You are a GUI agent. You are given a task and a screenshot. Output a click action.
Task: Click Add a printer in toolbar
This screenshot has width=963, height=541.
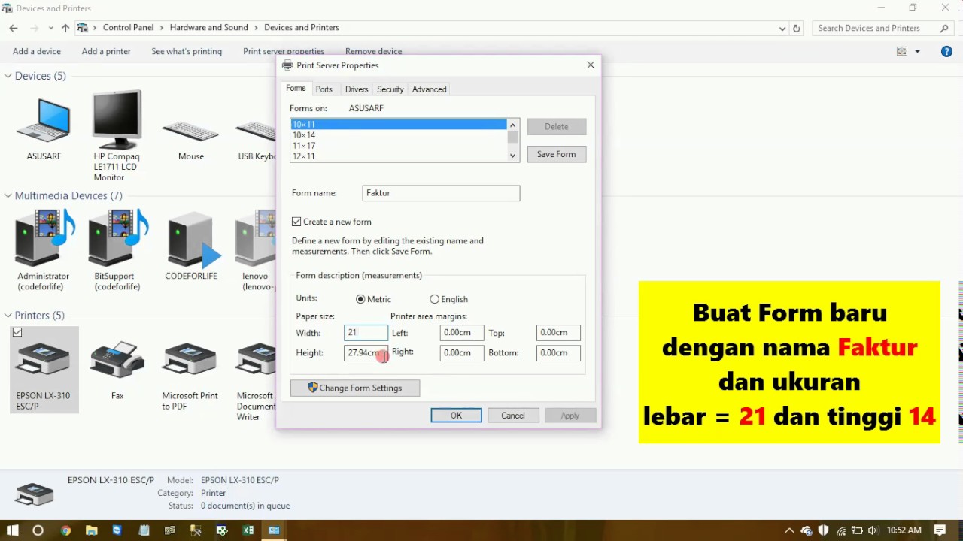[106, 51]
